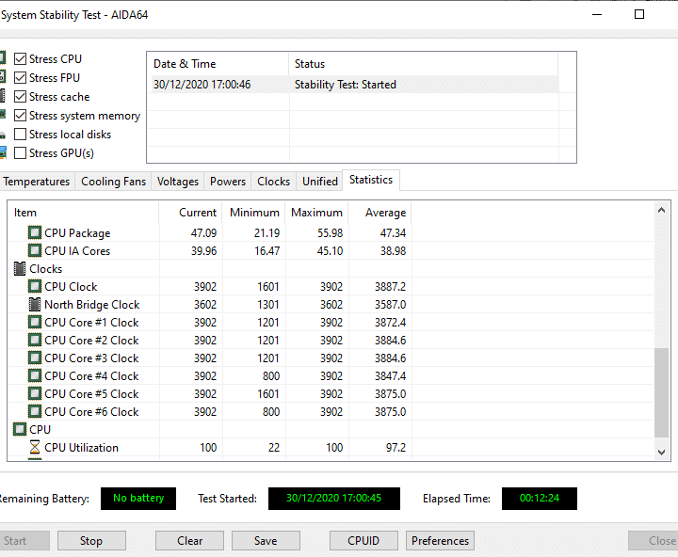
Task: Switch to the Temperatures tab
Action: click(x=37, y=182)
